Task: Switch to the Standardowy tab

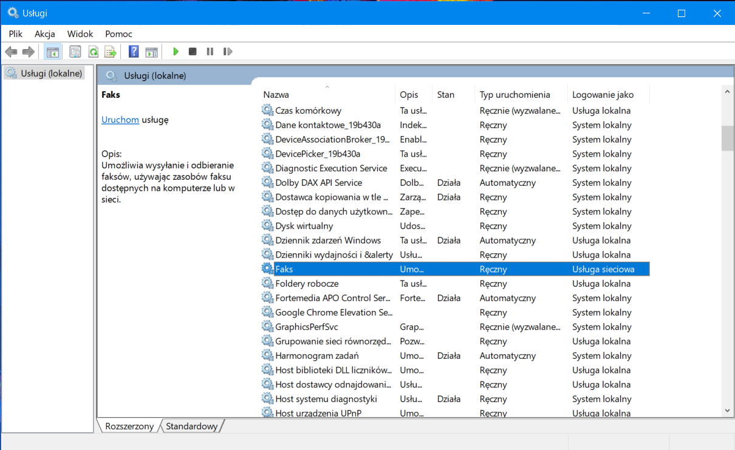Action: tap(191, 426)
